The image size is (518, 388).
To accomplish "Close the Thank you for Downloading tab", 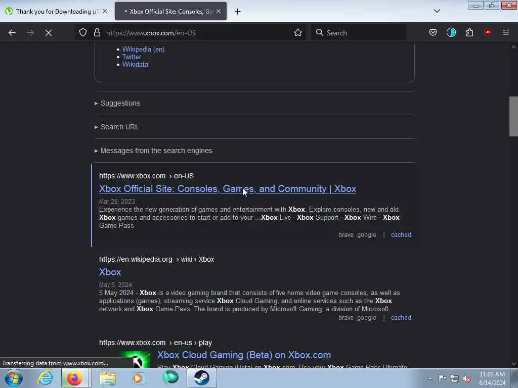I will tap(105, 11).
